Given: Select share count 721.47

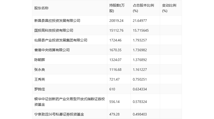Looking at the screenshot, I should tap(114, 79).
